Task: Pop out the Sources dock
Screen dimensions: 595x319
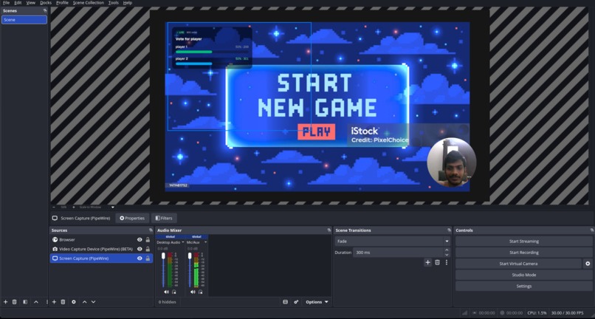Action: pyautogui.click(x=151, y=230)
